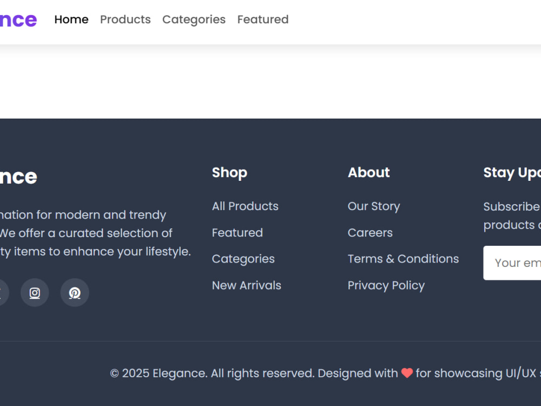The image size is (541, 406).
Task: Open the Our Story footer link
Action: click(x=374, y=206)
